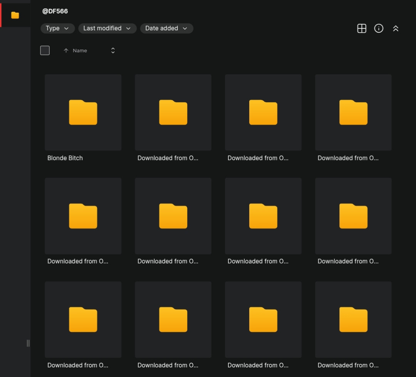Open the Blonde Bitch folder thumbnail
This screenshot has height=377, width=416.
pyautogui.click(x=83, y=112)
